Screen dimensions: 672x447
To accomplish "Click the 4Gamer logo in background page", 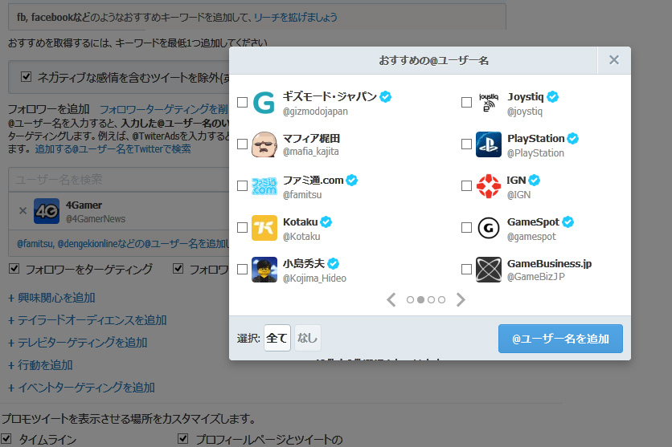I will (x=47, y=211).
